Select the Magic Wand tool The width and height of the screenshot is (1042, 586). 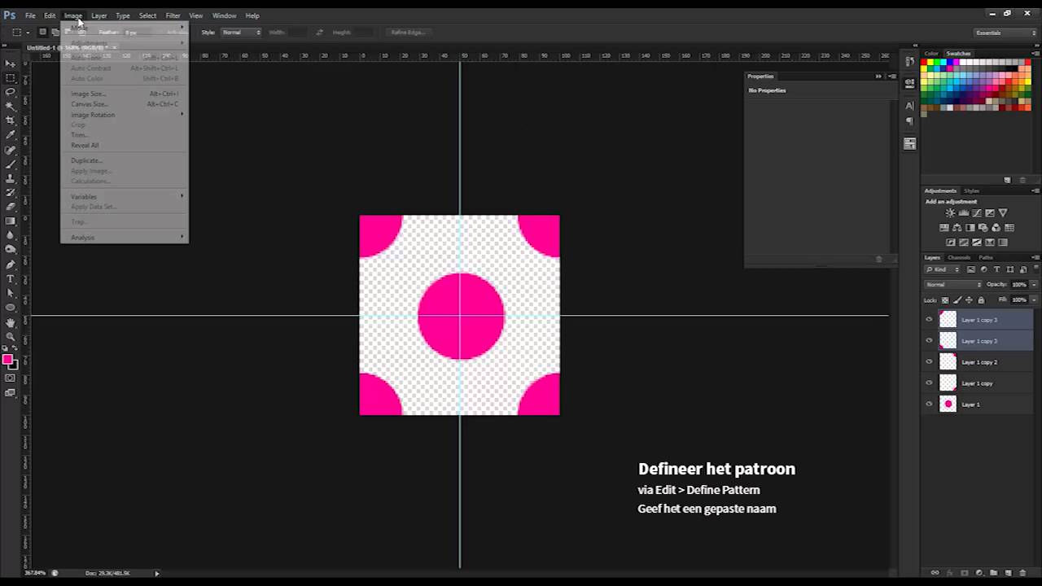pos(11,106)
